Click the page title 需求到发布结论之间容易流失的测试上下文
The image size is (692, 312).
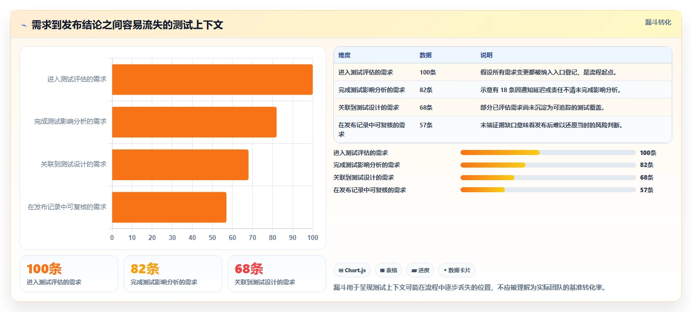(127, 25)
